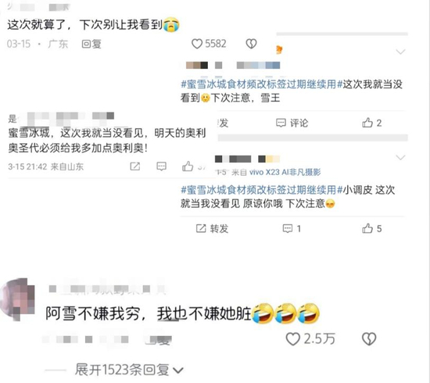Expand the chevron on the vivo X23 post
Viewport: 430px width, 383px height.
[x=400, y=157]
